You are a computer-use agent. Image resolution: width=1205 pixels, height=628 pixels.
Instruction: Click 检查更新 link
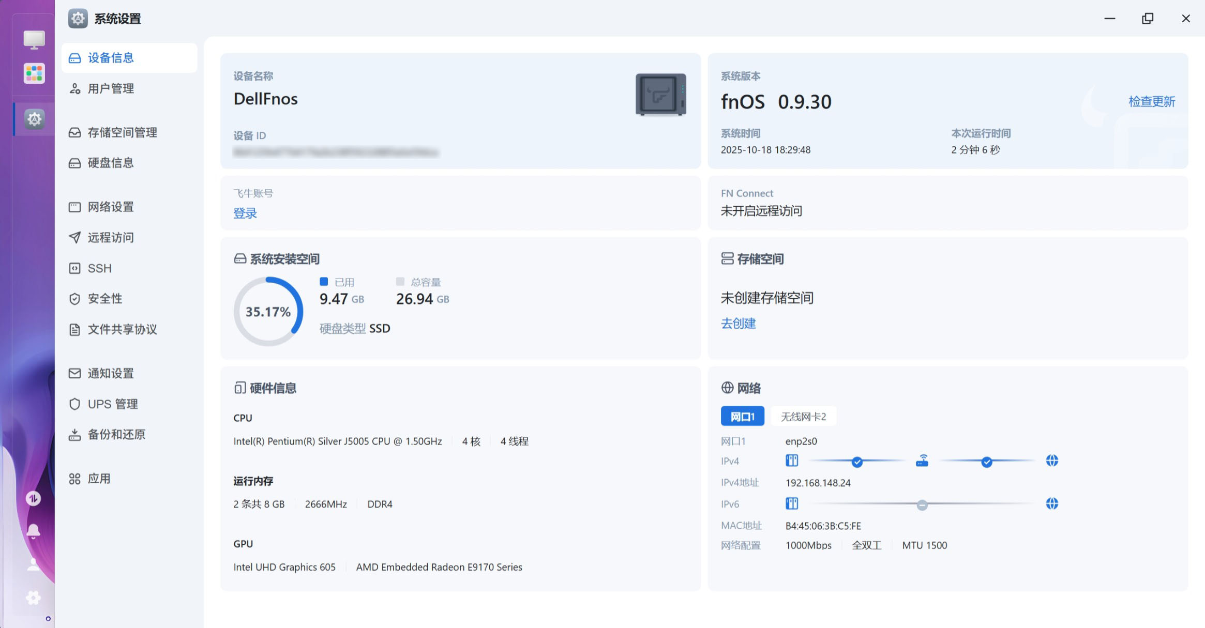pyautogui.click(x=1151, y=101)
